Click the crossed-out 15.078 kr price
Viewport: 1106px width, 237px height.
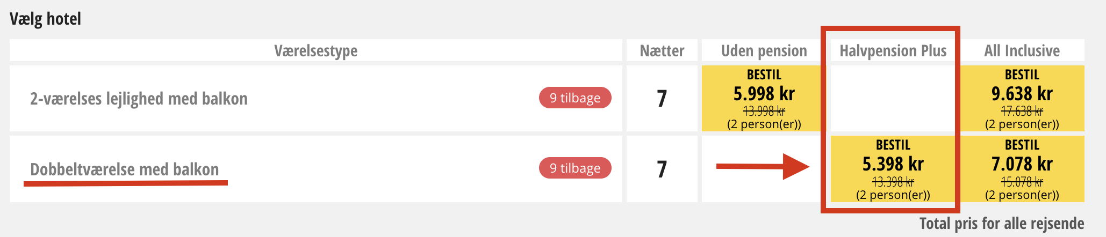point(1022,182)
